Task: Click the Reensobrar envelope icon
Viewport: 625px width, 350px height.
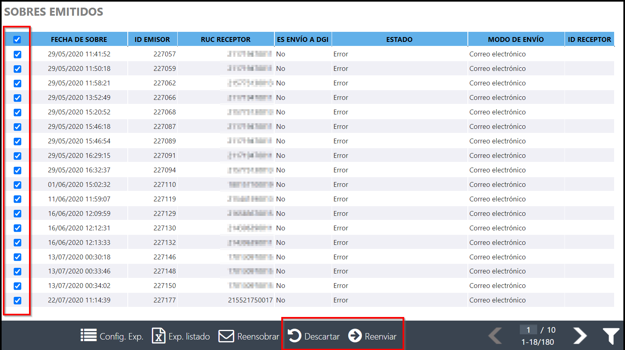Action: click(226, 336)
